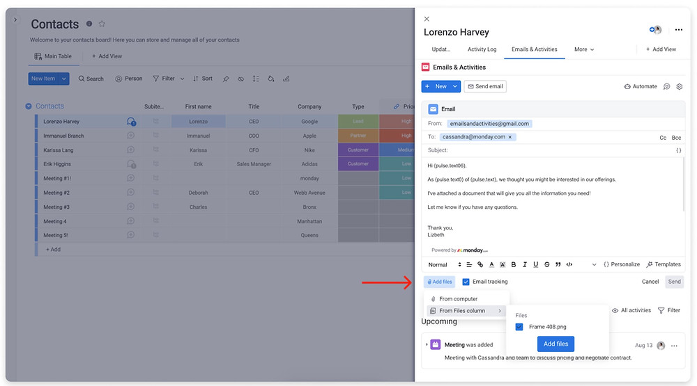Add Cc recipients
The width and height of the screenshot is (697, 386).
pos(663,138)
